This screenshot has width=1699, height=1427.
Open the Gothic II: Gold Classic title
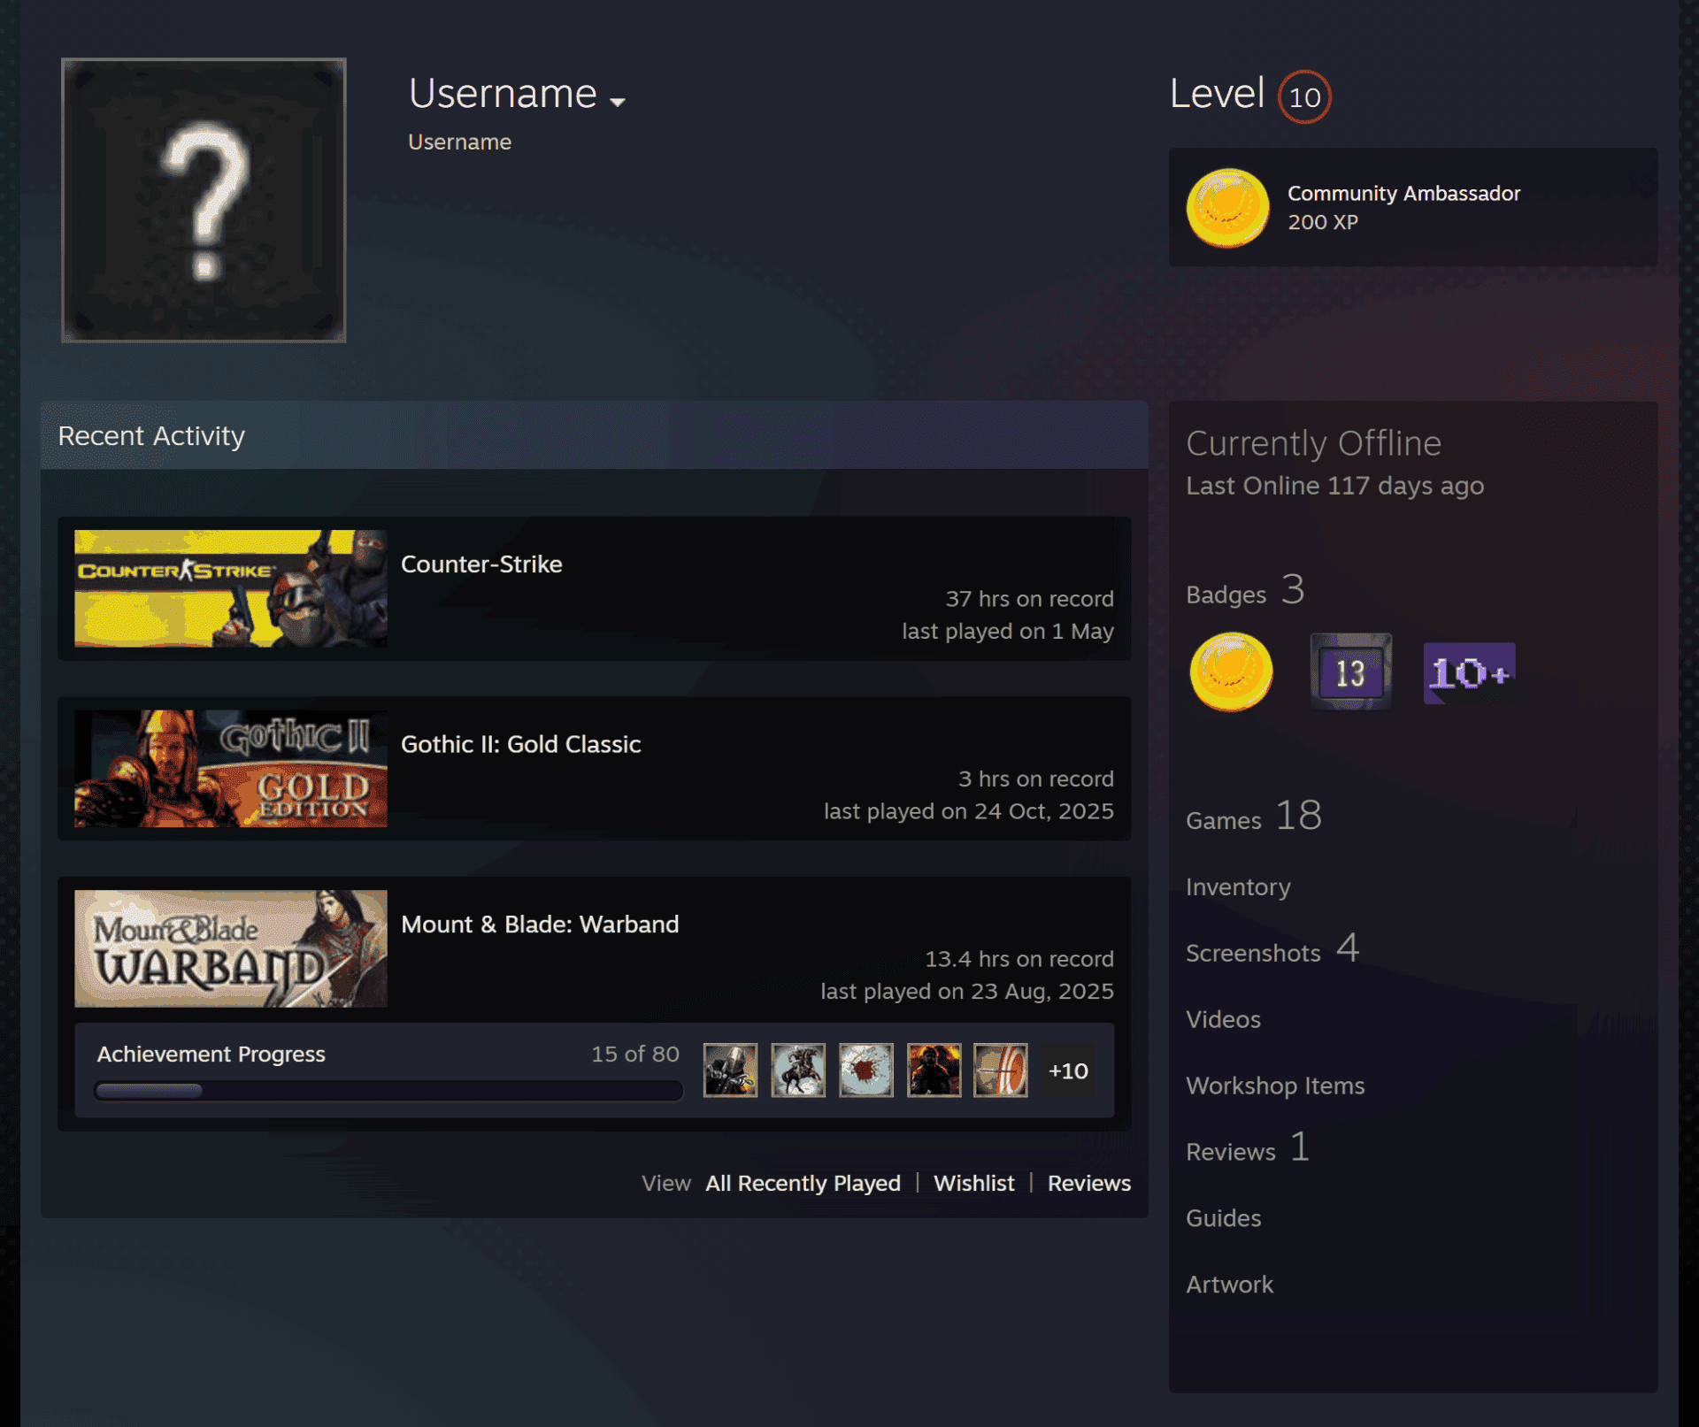(520, 744)
